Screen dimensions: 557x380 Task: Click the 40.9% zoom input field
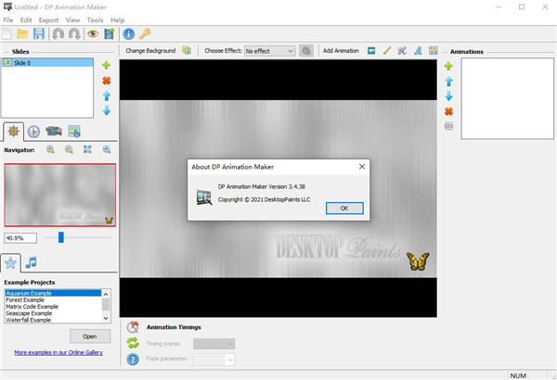click(20, 238)
